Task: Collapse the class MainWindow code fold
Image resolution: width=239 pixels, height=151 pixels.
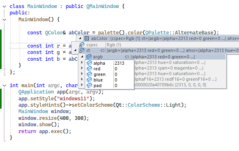Action: click(x=4, y=6)
